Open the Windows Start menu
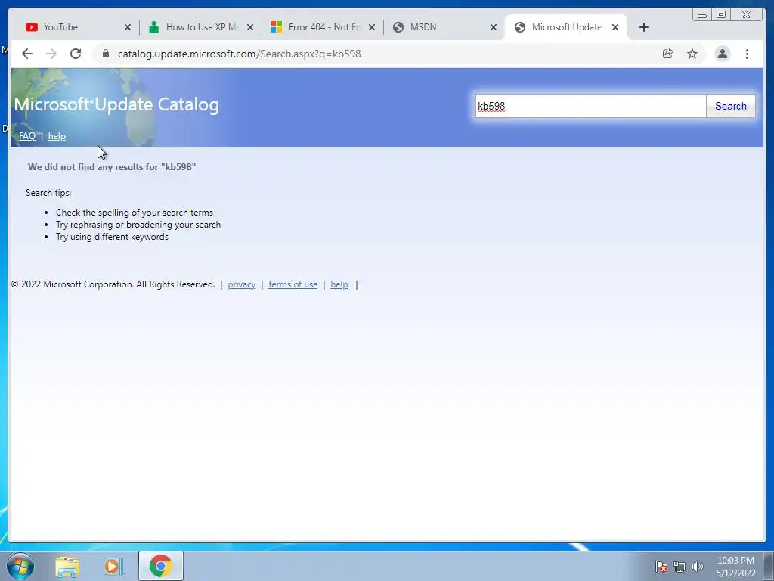The height and width of the screenshot is (581, 774). (x=20, y=566)
